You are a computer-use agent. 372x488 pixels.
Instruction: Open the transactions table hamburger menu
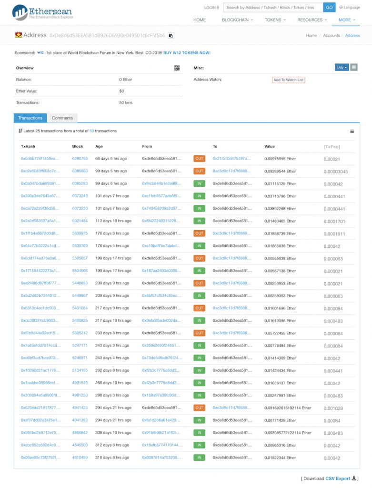(x=352, y=131)
